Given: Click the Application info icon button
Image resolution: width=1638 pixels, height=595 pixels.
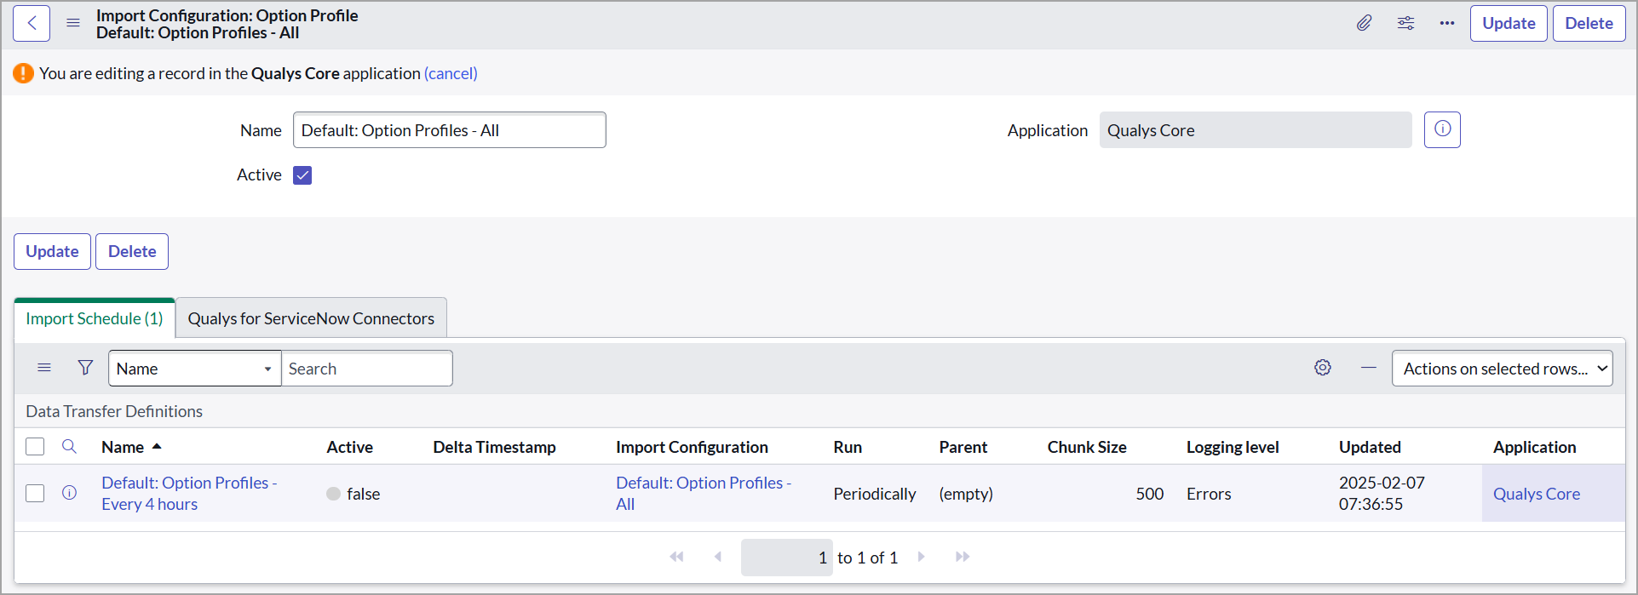Looking at the screenshot, I should pyautogui.click(x=1442, y=129).
